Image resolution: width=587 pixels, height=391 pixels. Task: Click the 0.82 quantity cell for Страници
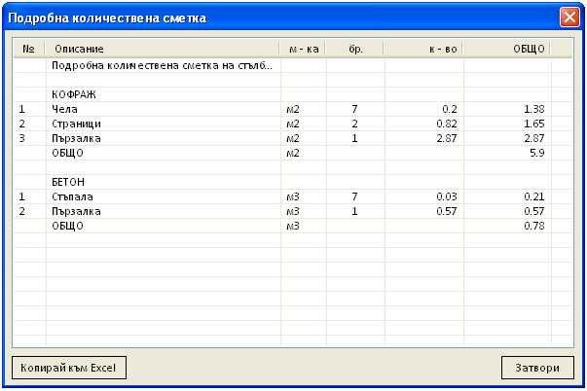coord(447,124)
